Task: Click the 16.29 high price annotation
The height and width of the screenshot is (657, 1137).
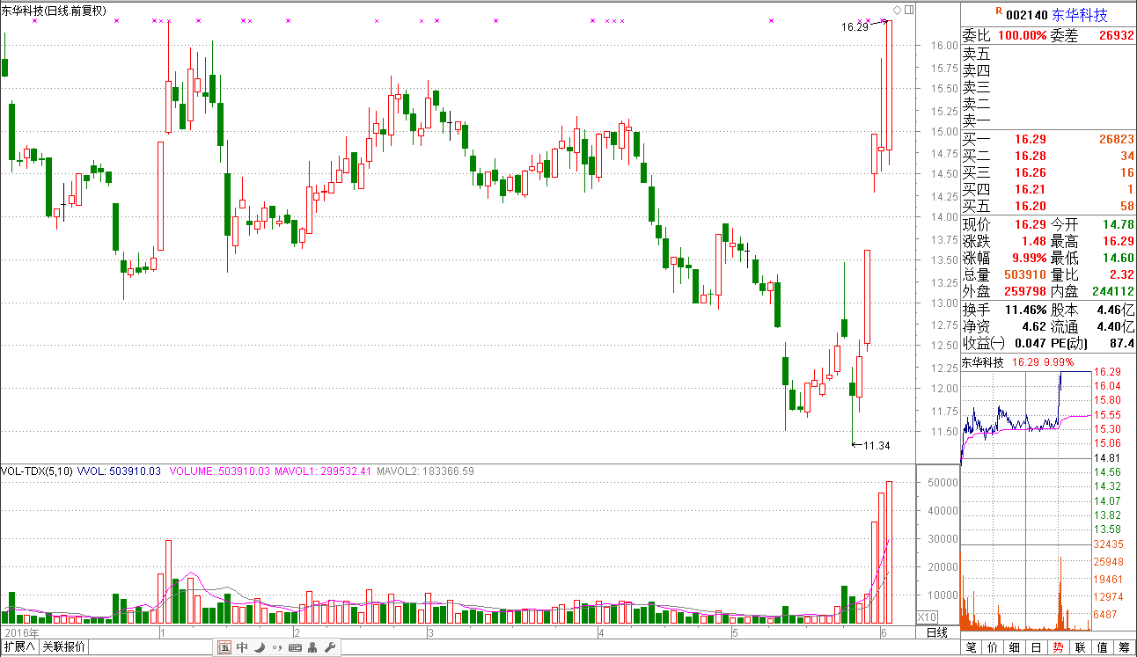Action: tap(855, 26)
